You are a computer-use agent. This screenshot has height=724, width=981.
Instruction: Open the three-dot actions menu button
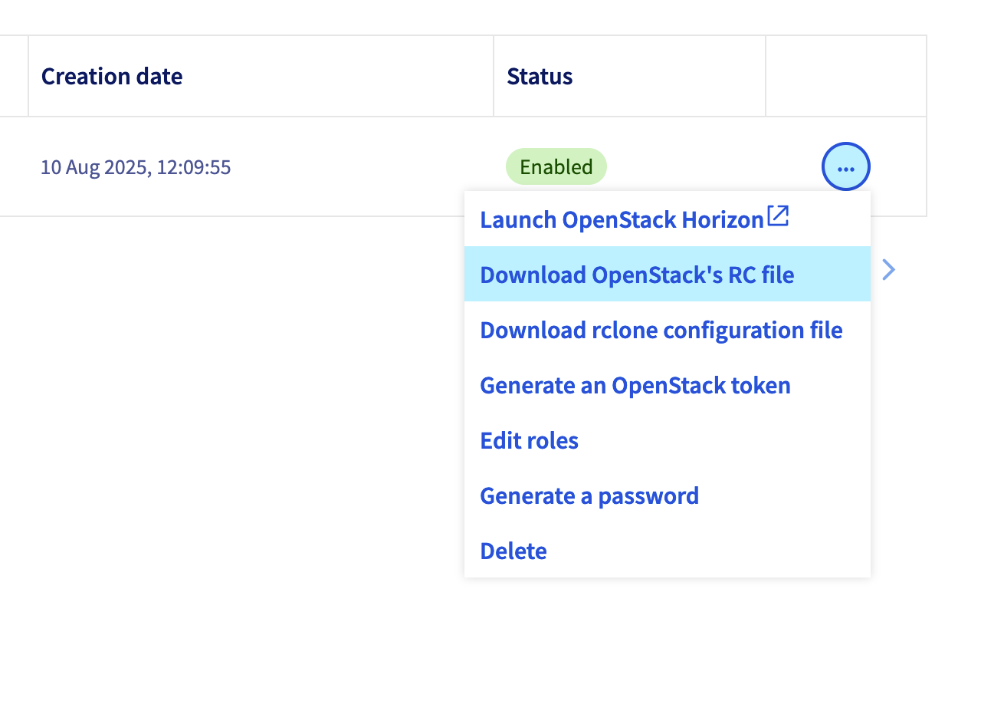tap(846, 166)
